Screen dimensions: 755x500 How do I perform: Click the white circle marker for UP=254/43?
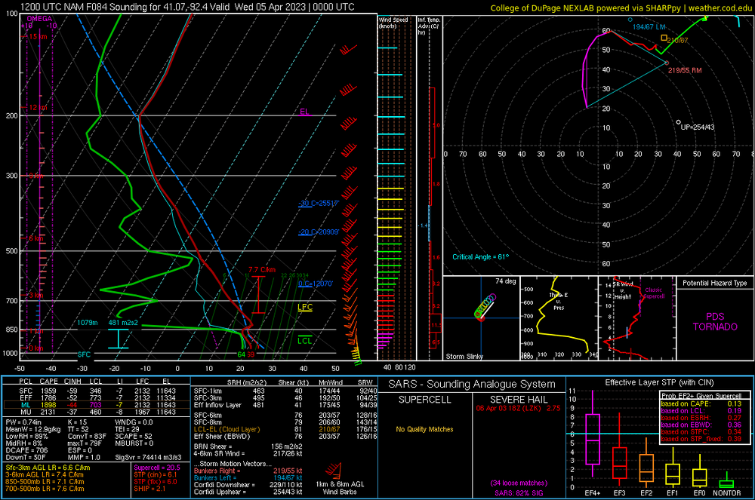pos(679,122)
